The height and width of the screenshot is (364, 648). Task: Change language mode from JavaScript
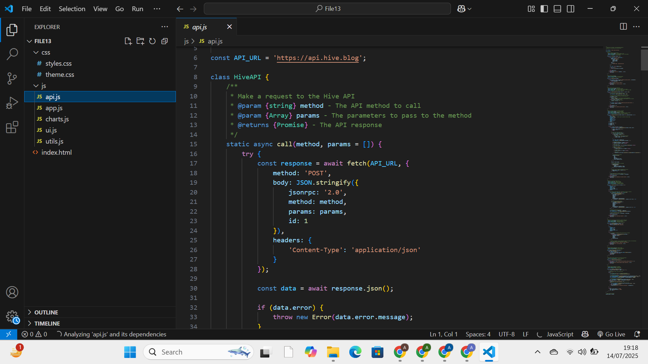click(x=560, y=334)
